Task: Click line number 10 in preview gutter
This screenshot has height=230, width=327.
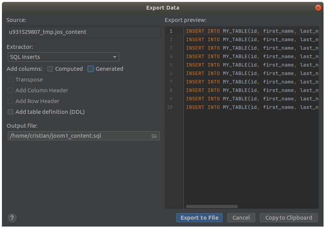Action: pos(170,107)
